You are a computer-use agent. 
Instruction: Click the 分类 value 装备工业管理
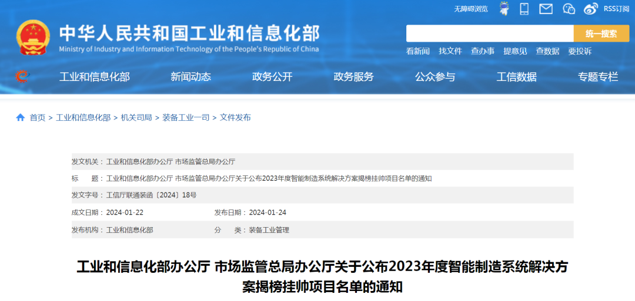pos(269,230)
